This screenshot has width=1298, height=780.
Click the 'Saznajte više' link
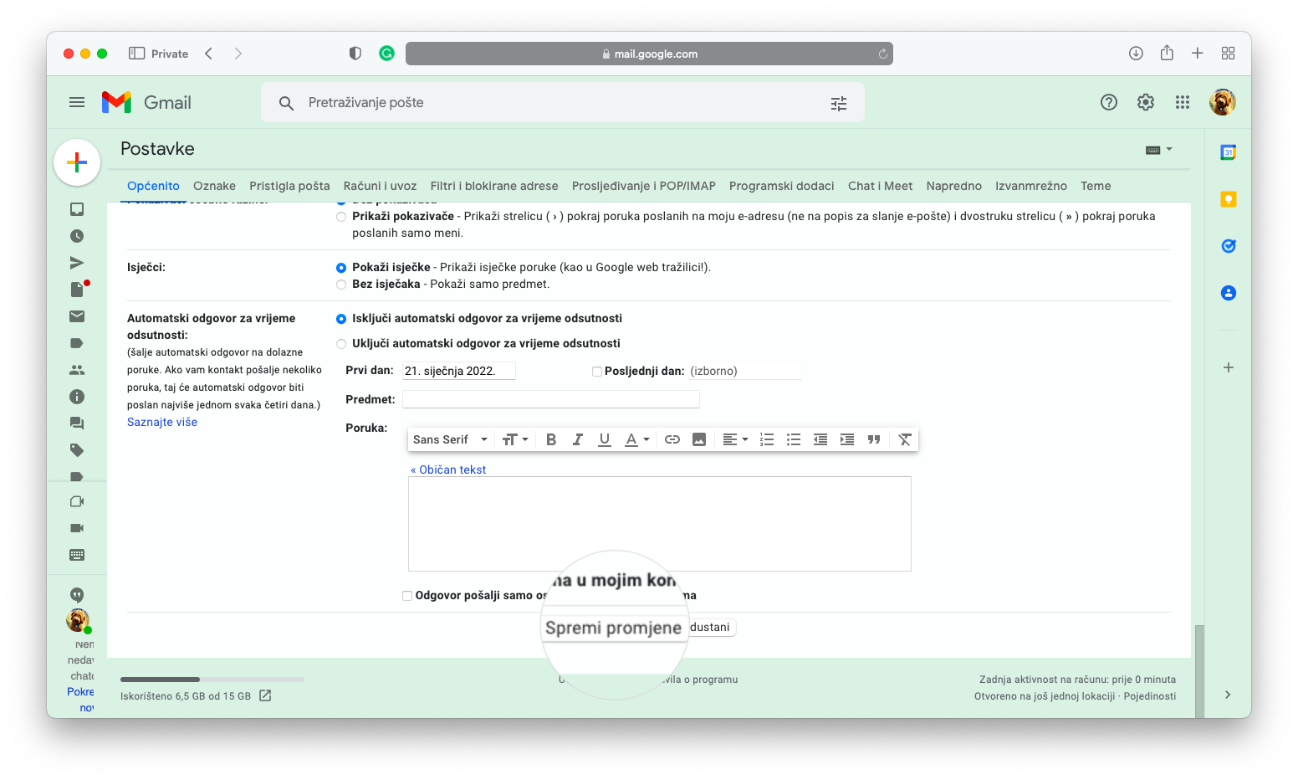[162, 422]
